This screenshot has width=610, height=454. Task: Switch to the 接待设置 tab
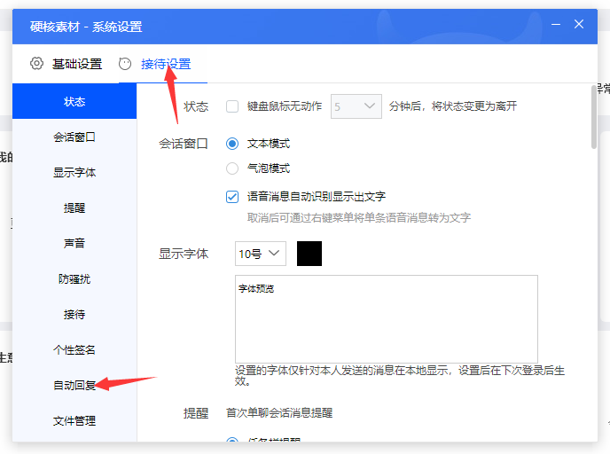(x=166, y=64)
